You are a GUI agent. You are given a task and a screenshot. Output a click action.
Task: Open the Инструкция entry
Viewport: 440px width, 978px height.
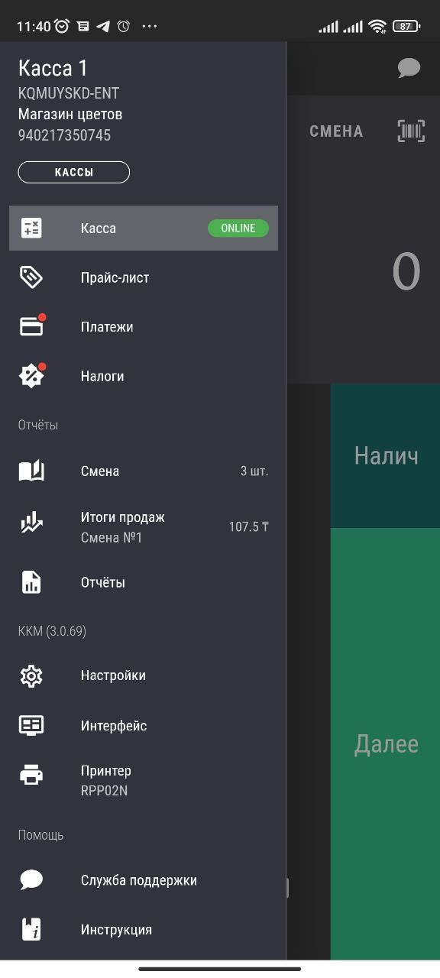144,930
